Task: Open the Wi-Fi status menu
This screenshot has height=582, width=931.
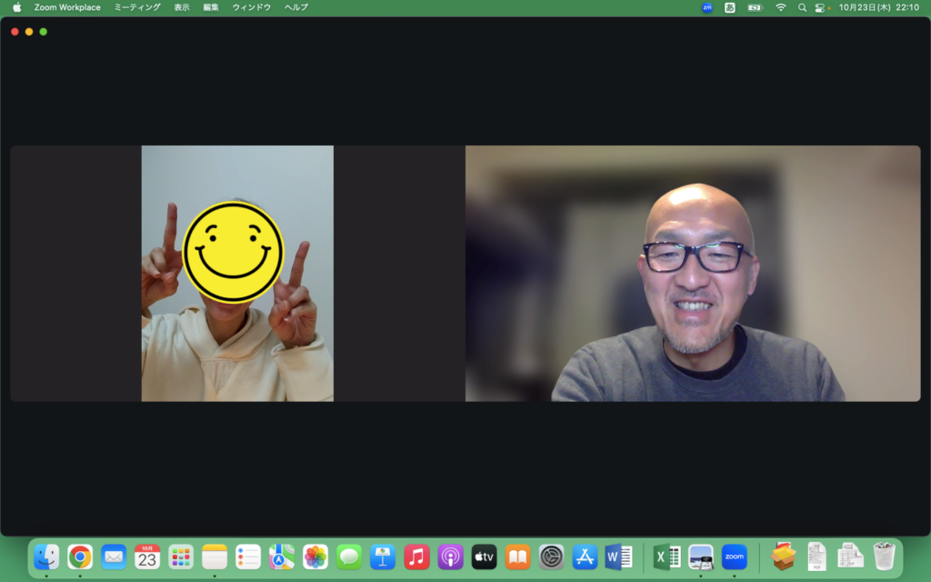Action: (780, 7)
